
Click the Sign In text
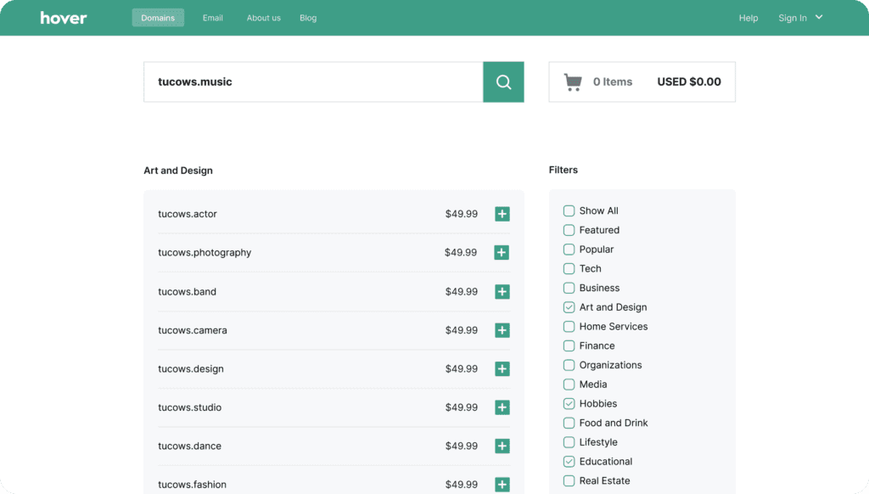(x=793, y=18)
